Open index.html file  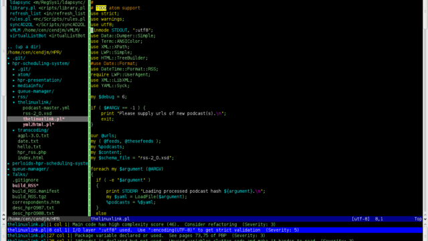point(31,158)
